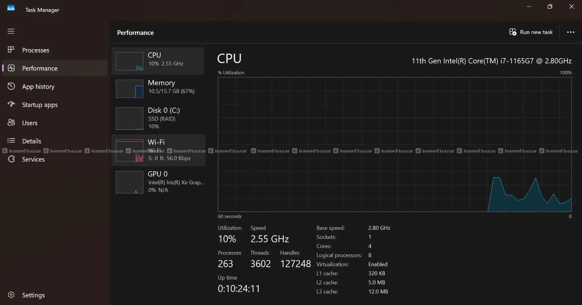This screenshot has width=582, height=305.
Task: Select the CPU mini graph thumbnail
Action: click(x=129, y=61)
